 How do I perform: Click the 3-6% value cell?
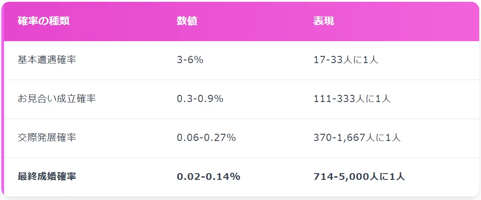click(190, 60)
